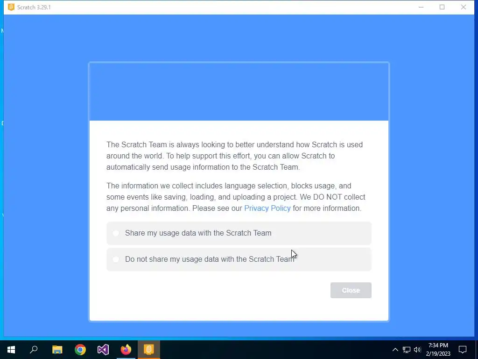Select Do not share my usage data option
This screenshot has height=359, width=478.
click(239, 259)
